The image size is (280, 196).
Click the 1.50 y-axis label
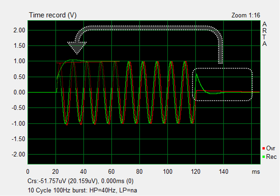pyautogui.click(x=19, y=46)
